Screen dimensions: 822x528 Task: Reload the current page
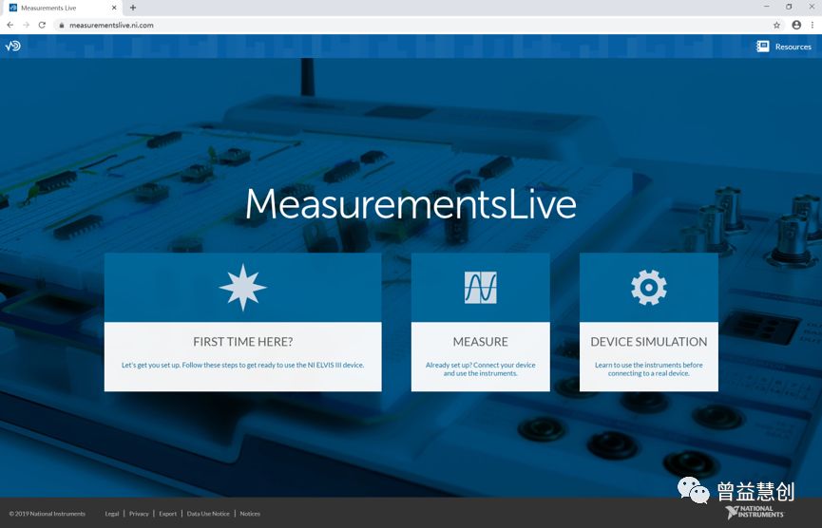pyautogui.click(x=42, y=25)
